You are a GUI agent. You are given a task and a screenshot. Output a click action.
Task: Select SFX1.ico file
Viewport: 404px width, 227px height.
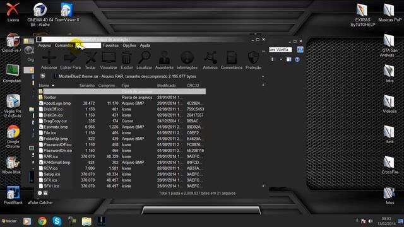122,186
